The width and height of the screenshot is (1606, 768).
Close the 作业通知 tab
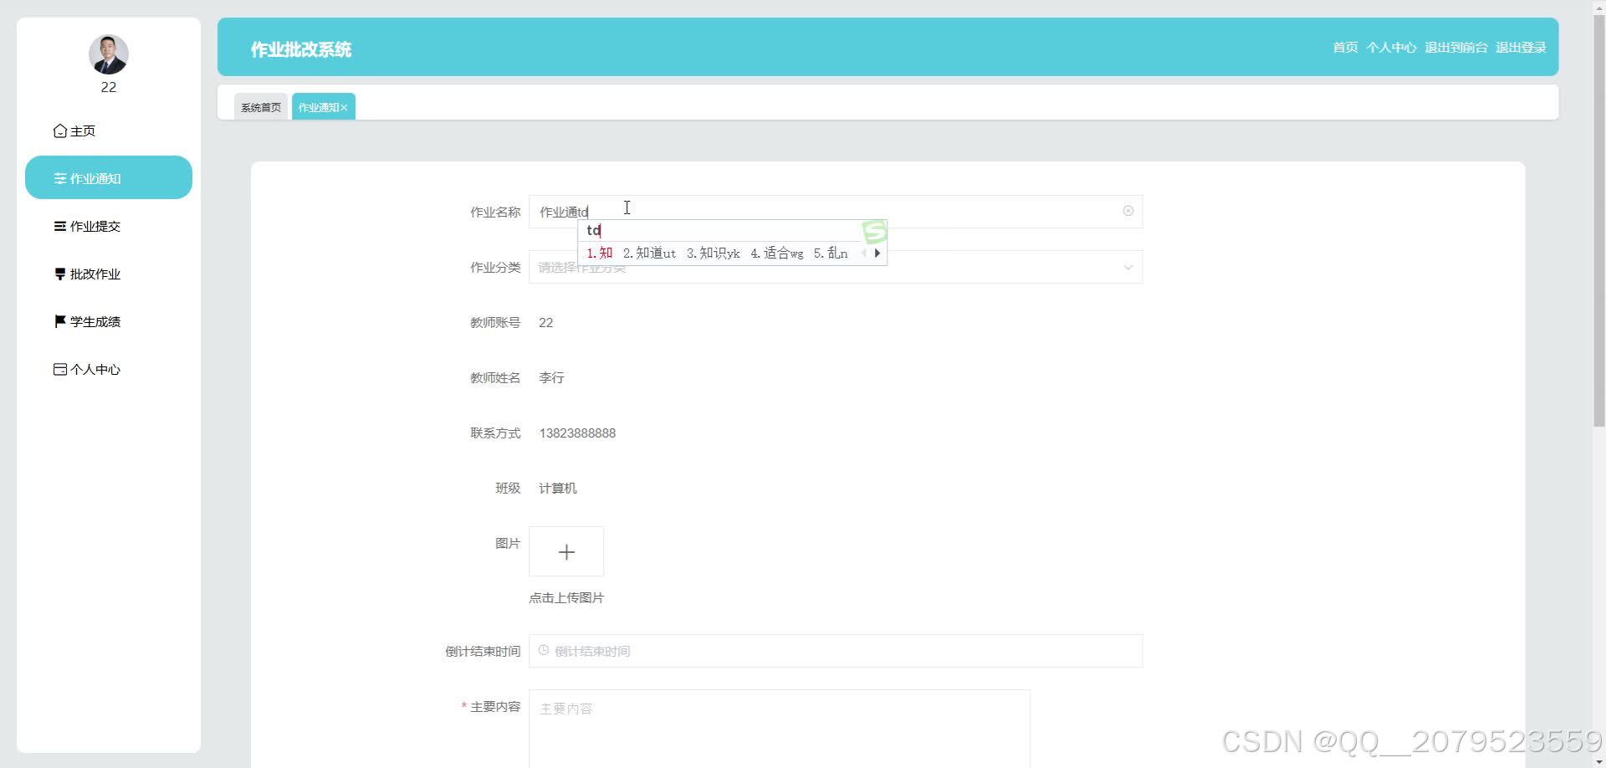click(x=344, y=106)
